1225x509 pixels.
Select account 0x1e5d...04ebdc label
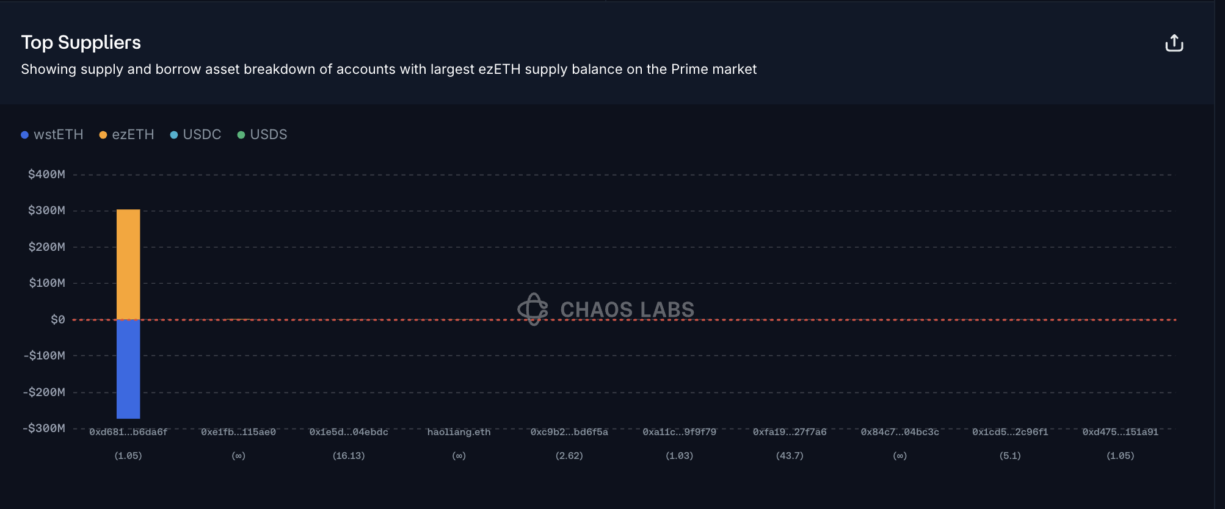(349, 432)
